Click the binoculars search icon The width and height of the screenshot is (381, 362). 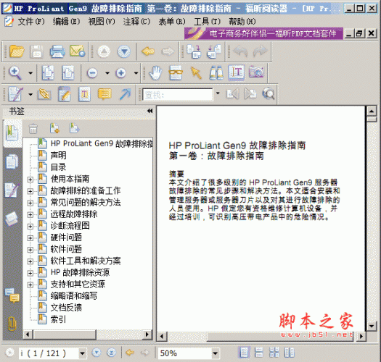(216, 72)
